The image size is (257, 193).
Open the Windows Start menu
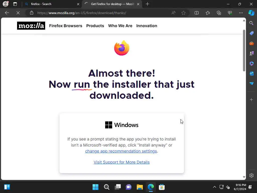[95, 187]
